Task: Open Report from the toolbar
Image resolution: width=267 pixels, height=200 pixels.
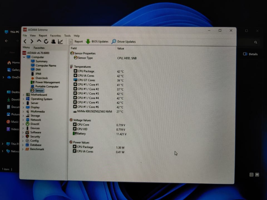Action: (x=76, y=41)
